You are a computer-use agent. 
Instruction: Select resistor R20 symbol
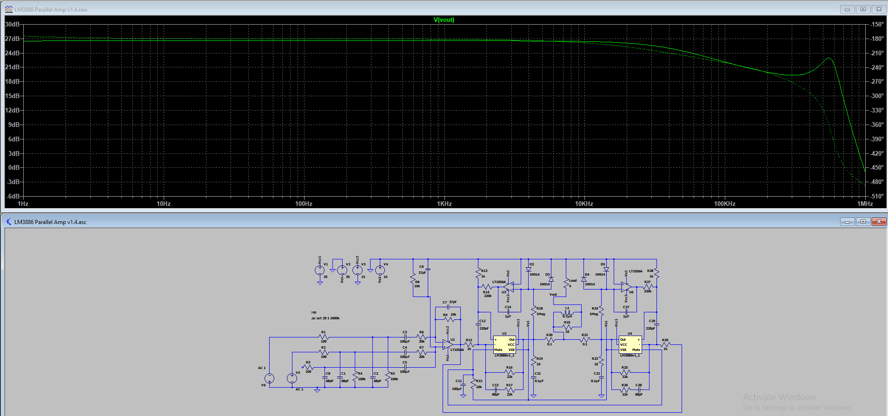point(550,340)
